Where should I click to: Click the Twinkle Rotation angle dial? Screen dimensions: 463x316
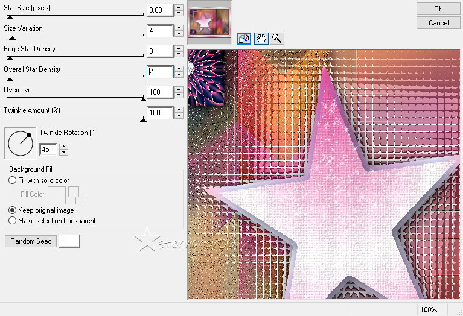tap(21, 144)
